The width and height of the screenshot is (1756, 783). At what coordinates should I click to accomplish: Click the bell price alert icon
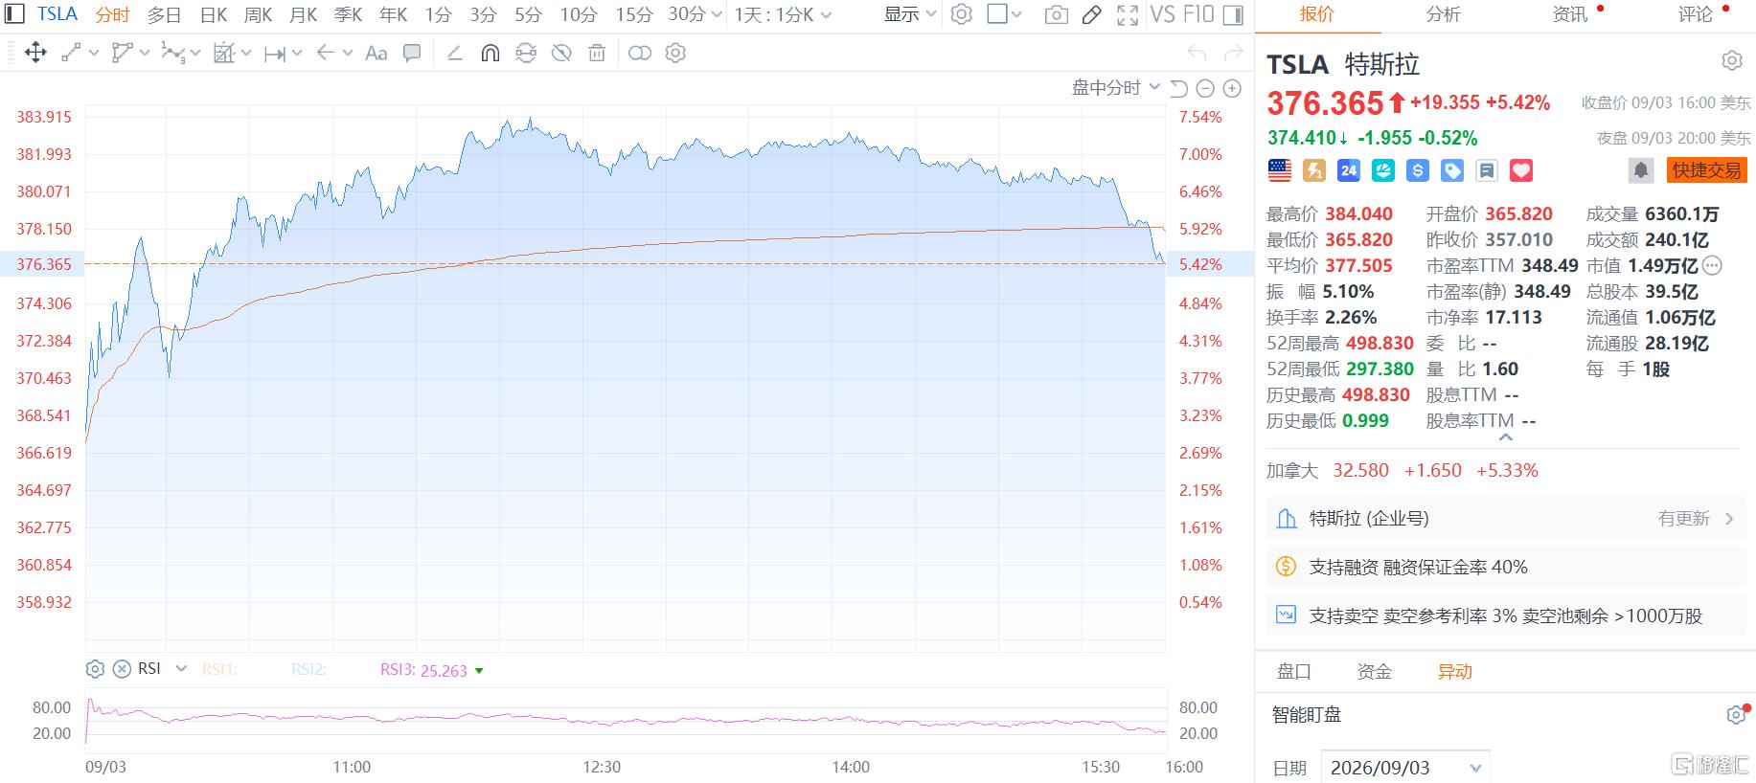[x=1641, y=170]
